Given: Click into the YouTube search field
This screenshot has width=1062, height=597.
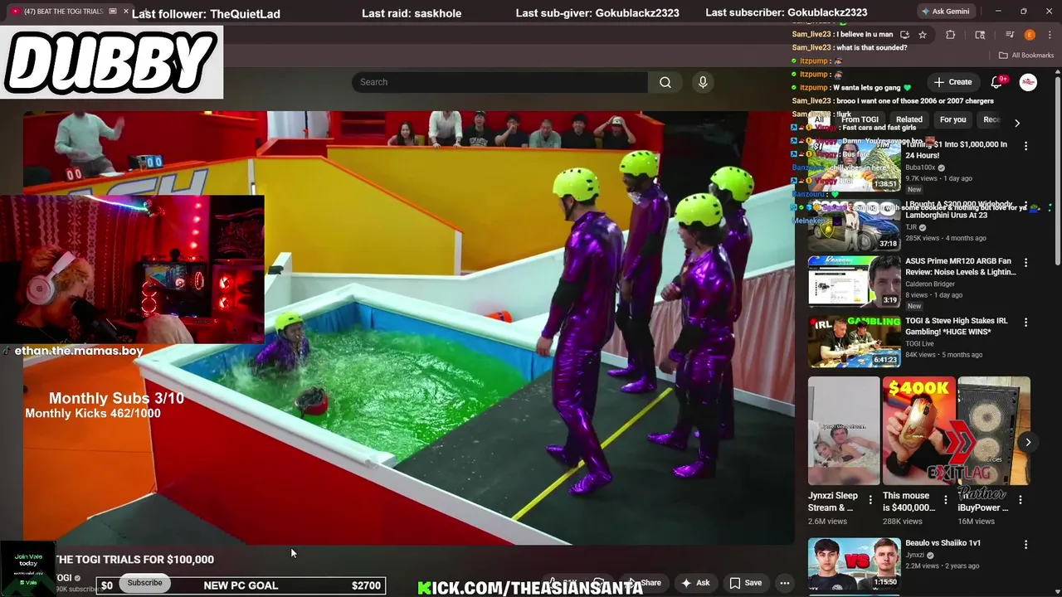Looking at the screenshot, I should (499, 82).
